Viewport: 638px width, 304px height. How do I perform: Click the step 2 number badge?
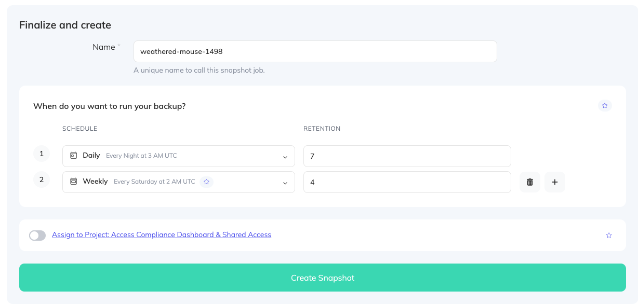coord(42,179)
